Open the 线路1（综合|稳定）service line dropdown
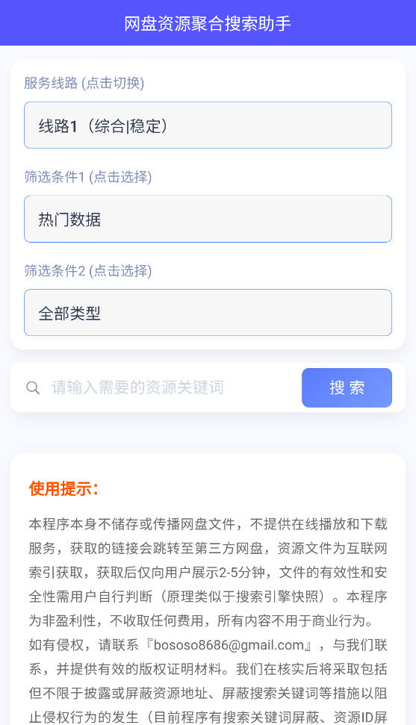Screen dimensions: 416x725 [208, 125]
